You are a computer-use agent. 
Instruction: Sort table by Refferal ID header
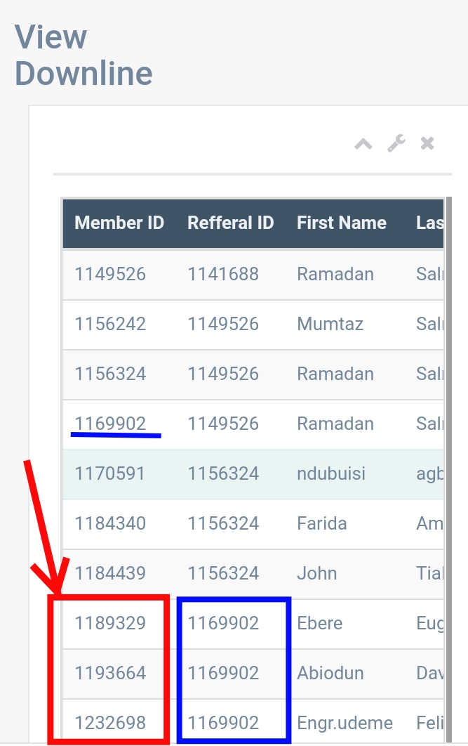point(230,223)
